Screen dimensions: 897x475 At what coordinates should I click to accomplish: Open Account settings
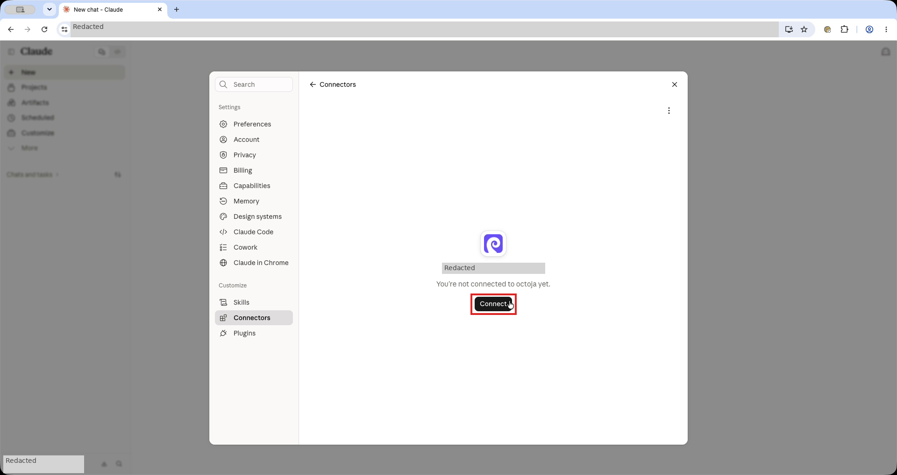tap(254, 140)
